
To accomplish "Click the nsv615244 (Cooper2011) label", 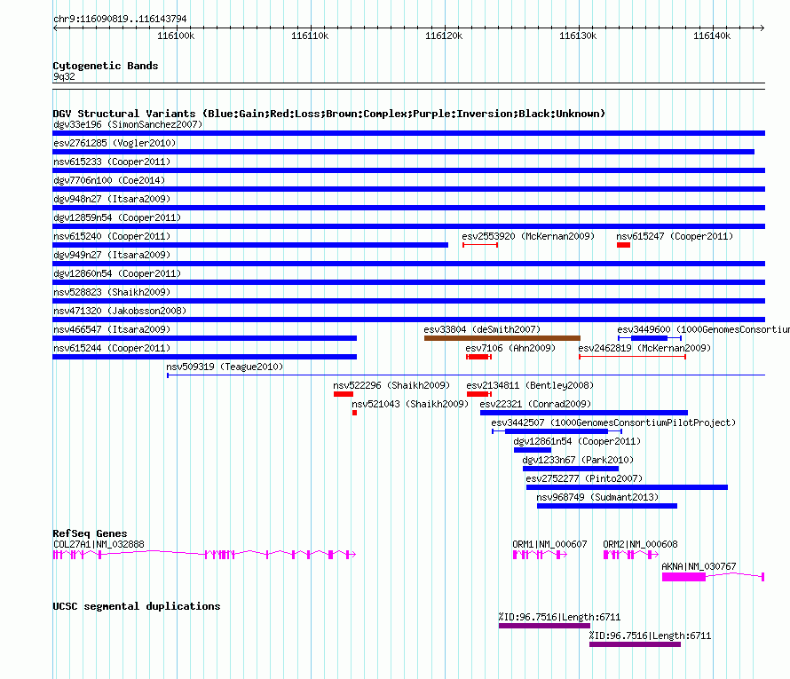I will (x=112, y=348).
